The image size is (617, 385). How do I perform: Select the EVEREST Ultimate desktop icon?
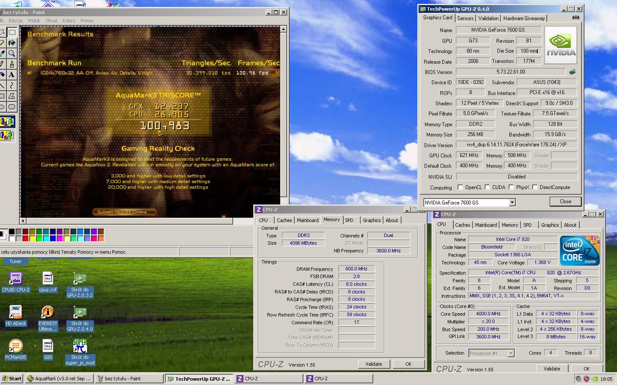click(48, 319)
